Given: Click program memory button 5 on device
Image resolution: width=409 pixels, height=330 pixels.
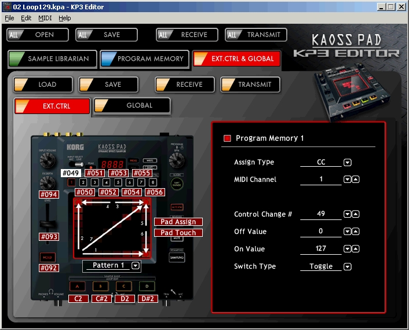Looking at the screenshot, I should pyautogui.click(x=118, y=182).
